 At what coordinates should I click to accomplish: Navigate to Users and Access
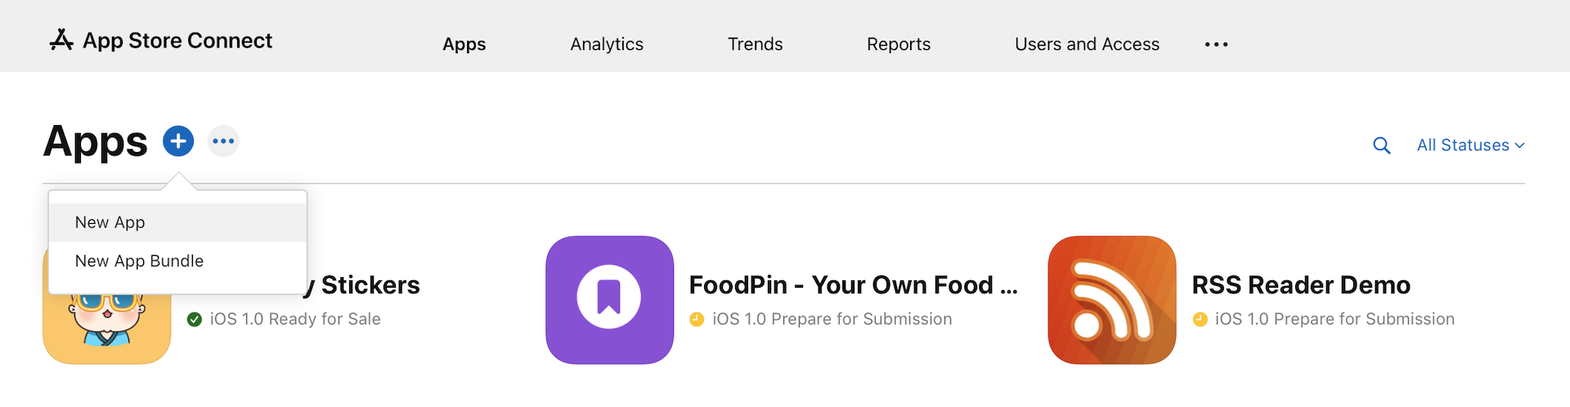pyautogui.click(x=1087, y=44)
